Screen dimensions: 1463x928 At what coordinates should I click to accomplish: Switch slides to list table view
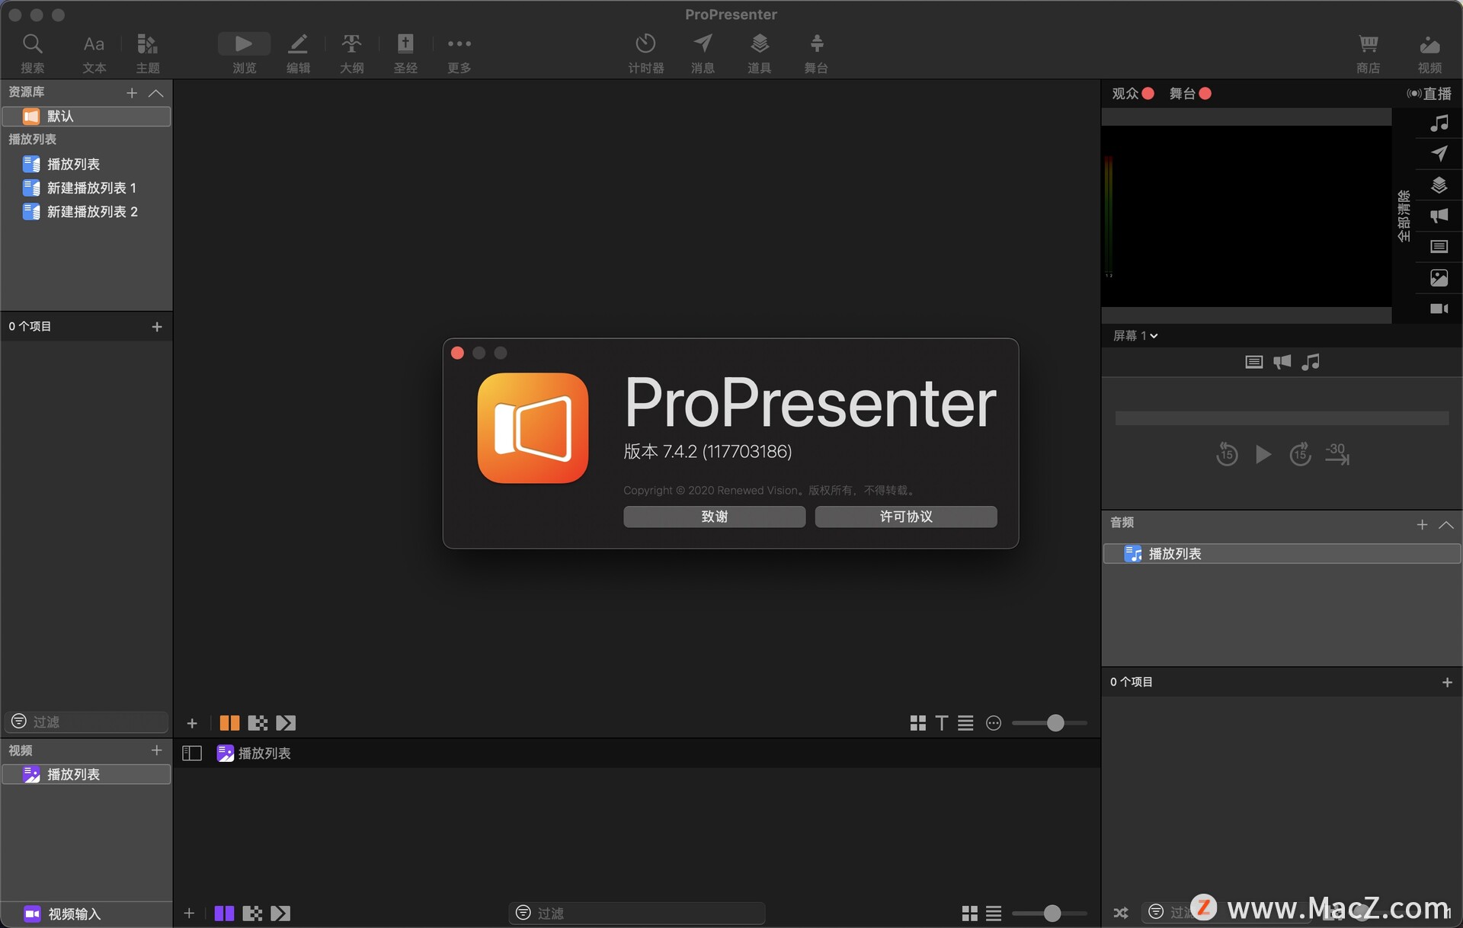point(965,723)
